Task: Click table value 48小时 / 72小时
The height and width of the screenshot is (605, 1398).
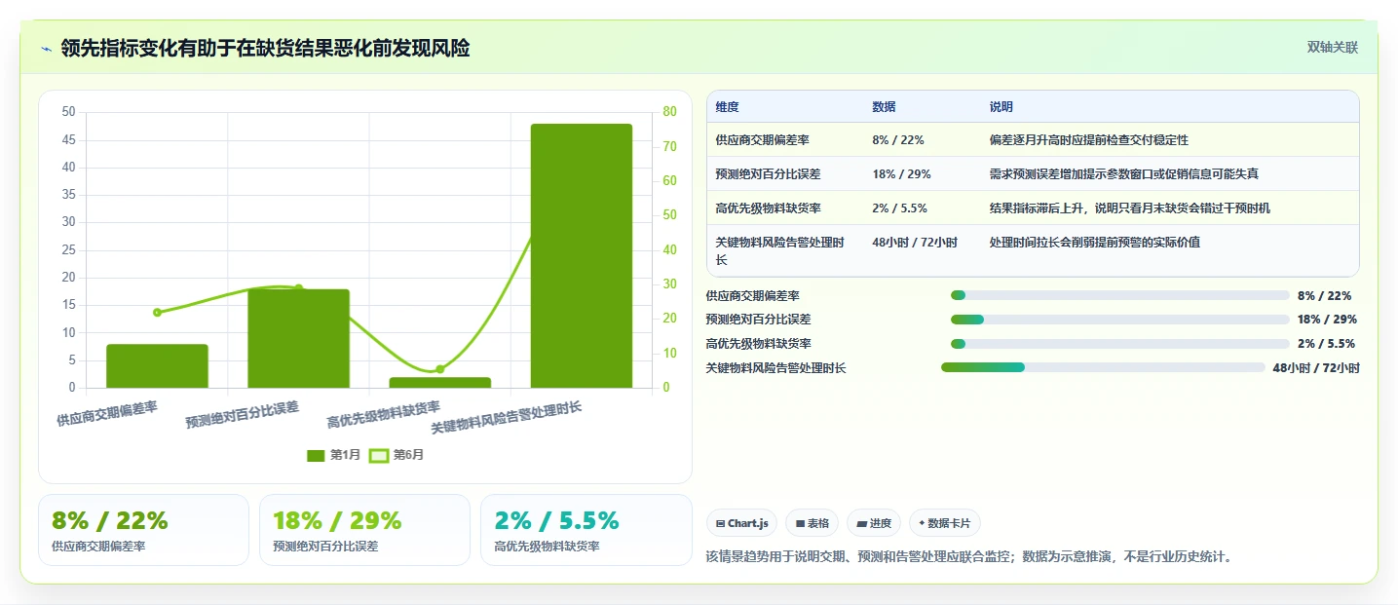Action: [915, 243]
